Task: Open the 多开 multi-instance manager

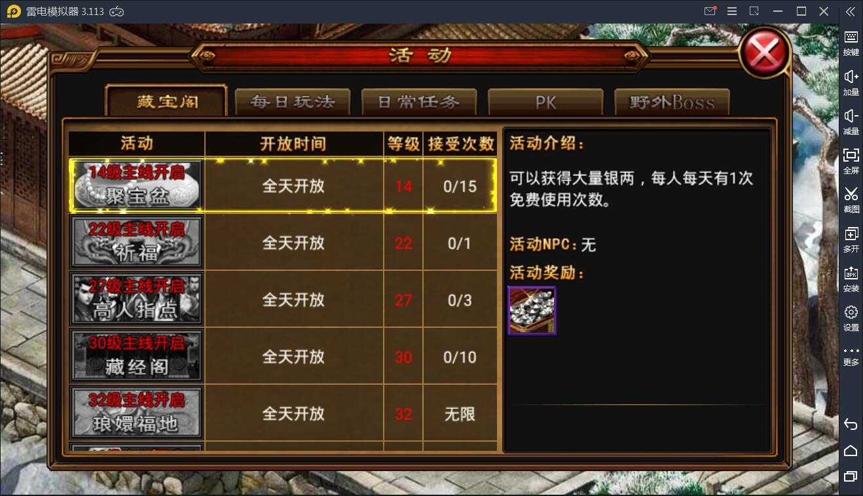Action: point(851,239)
